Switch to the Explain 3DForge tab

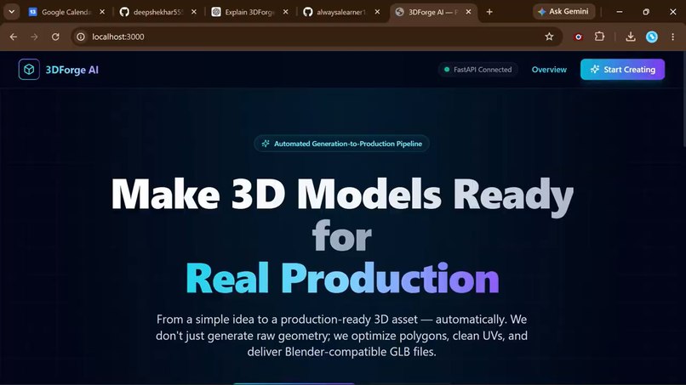[x=249, y=12]
